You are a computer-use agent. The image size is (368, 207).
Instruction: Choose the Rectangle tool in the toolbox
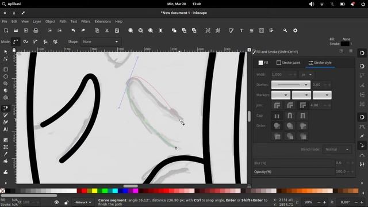6,70
